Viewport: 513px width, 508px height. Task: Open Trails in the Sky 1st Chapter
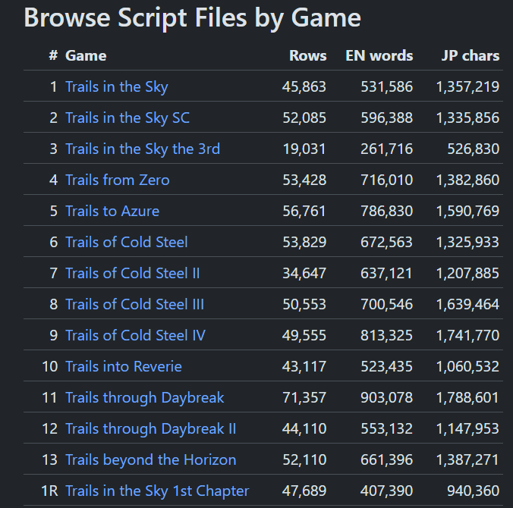click(x=157, y=491)
